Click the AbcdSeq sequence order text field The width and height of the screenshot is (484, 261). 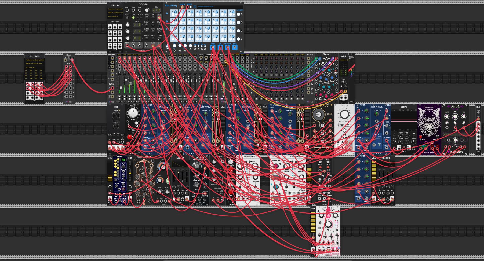click(x=220, y=6)
